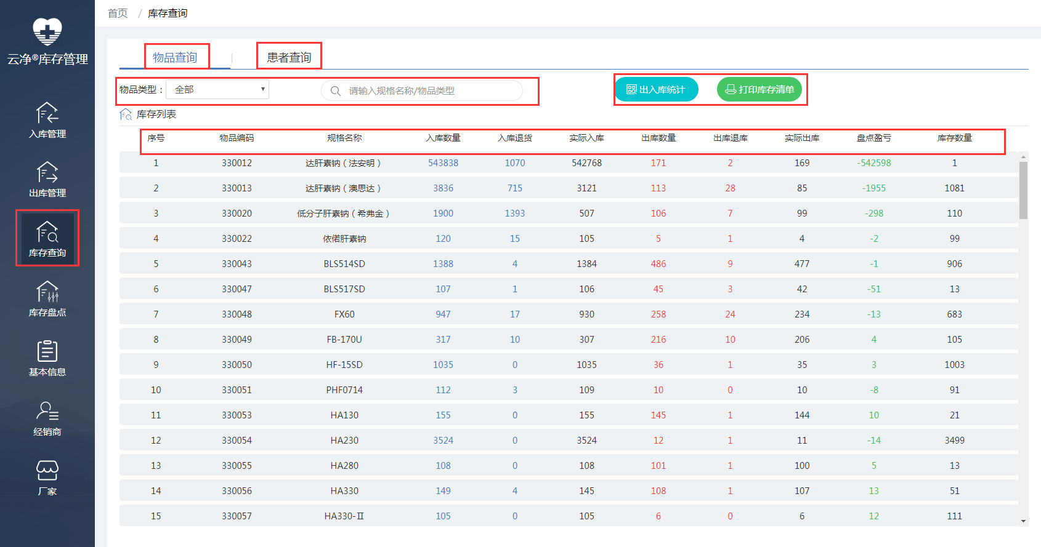Click 实际出库 column header

point(802,138)
